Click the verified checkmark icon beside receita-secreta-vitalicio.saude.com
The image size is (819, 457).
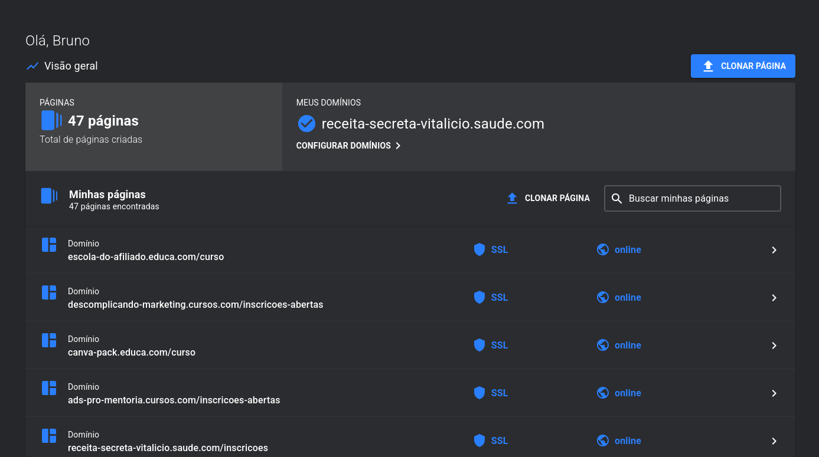[306, 124]
